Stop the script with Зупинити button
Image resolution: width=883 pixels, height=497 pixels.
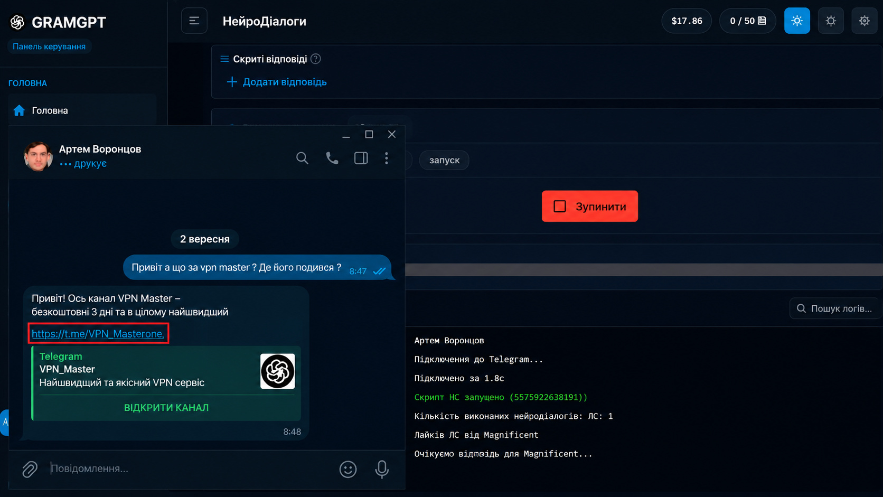click(x=589, y=206)
